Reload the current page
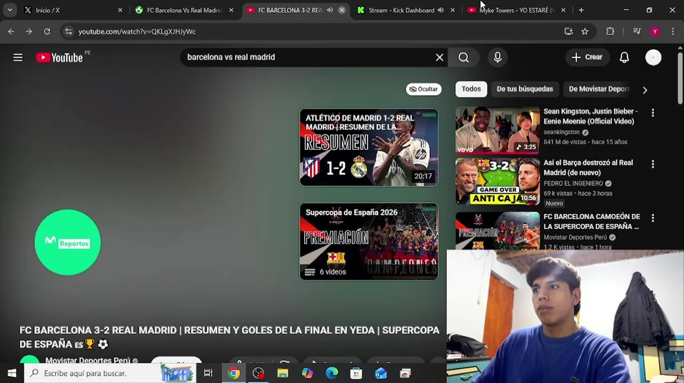This screenshot has width=684, height=383. 47,31
